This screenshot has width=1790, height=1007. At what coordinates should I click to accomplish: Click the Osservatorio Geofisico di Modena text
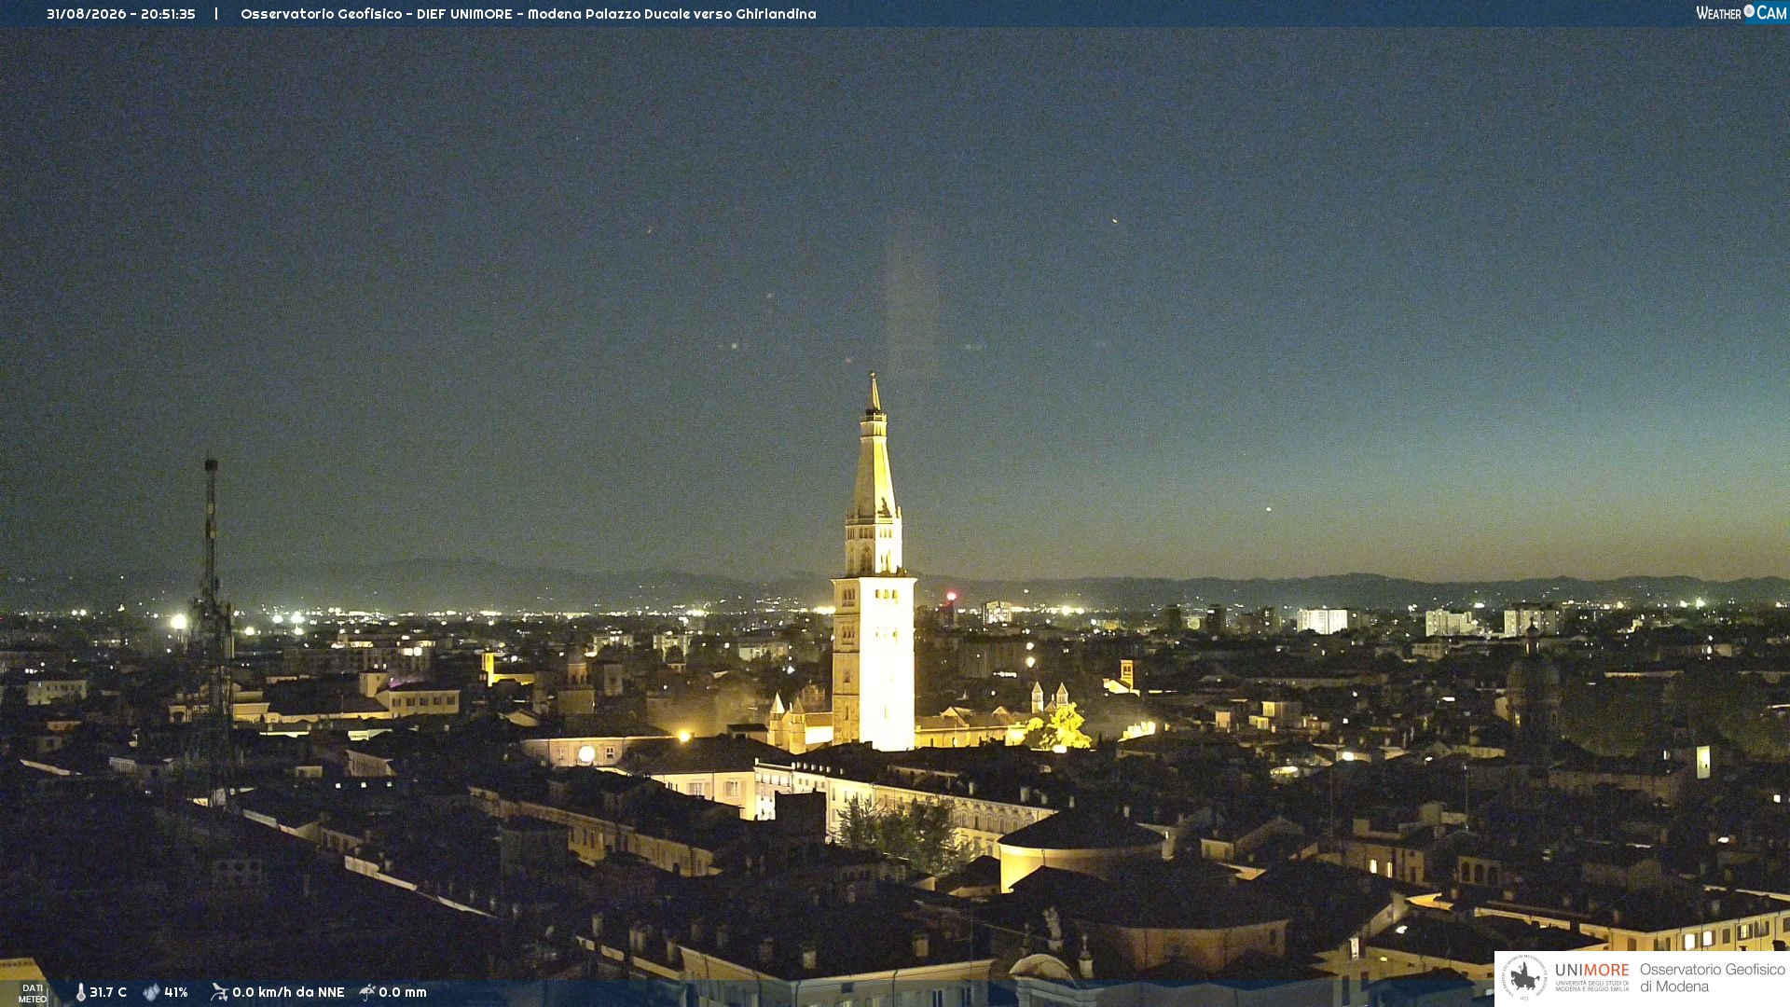coord(1713,978)
